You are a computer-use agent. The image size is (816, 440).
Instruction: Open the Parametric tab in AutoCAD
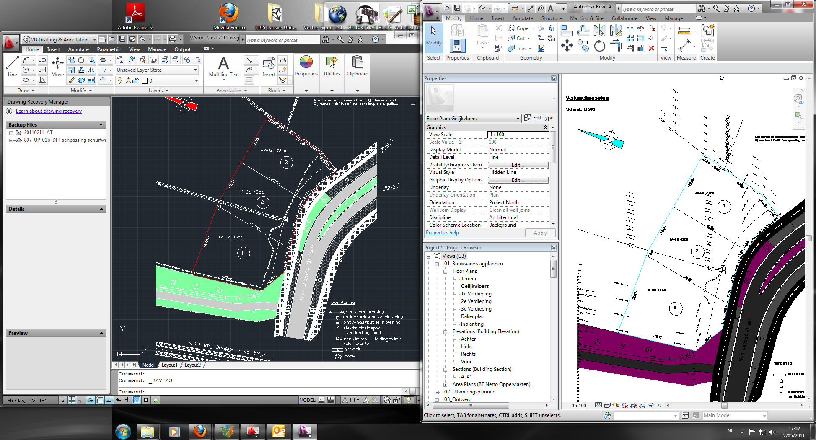(109, 49)
